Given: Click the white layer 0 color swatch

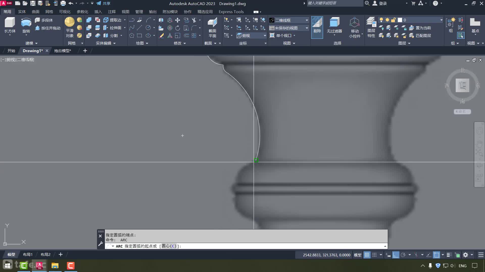Looking at the screenshot, I should click(400, 20).
